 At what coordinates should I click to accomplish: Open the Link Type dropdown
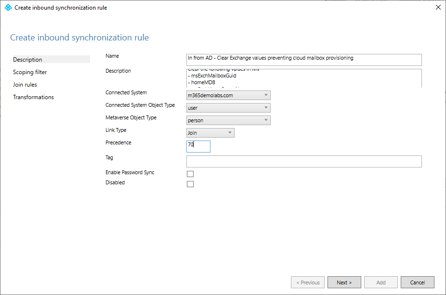coord(210,133)
